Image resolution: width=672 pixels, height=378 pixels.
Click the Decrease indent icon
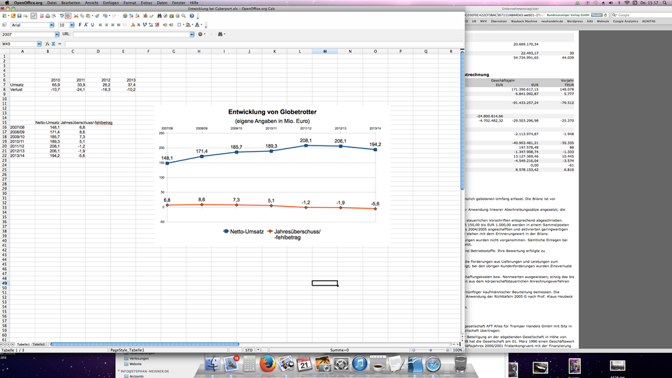(x=165, y=25)
